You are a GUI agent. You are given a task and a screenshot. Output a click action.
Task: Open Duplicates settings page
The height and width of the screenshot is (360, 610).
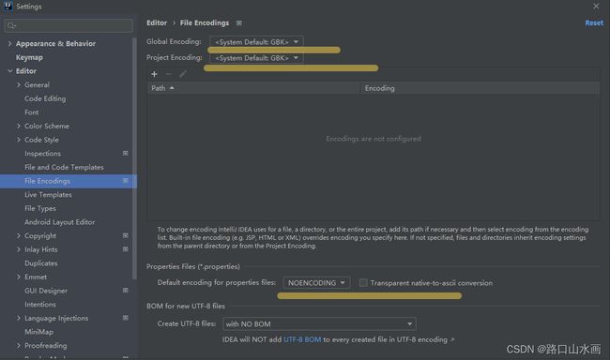pyautogui.click(x=41, y=263)
